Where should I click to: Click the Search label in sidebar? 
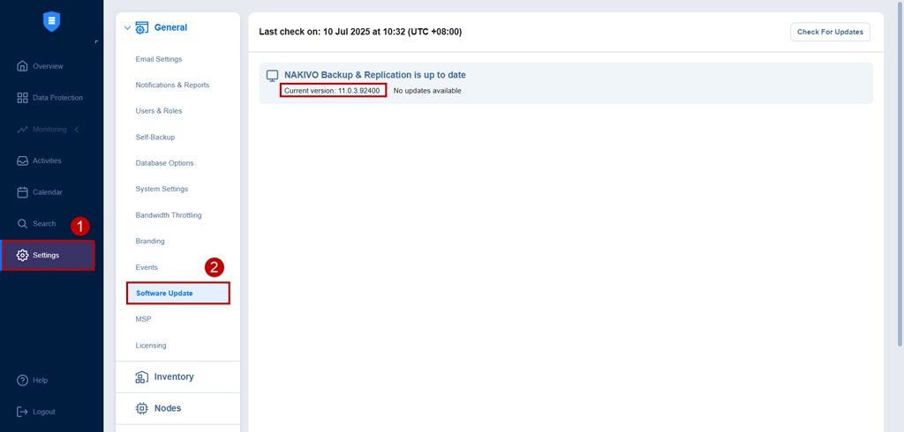(44, 223)
